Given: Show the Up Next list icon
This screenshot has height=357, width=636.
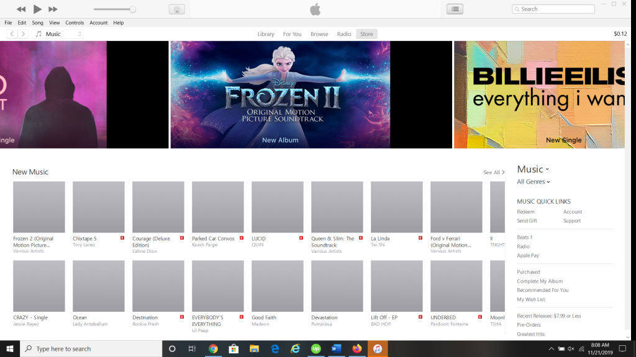Looking at the screenshot, I should pos(455,9).
